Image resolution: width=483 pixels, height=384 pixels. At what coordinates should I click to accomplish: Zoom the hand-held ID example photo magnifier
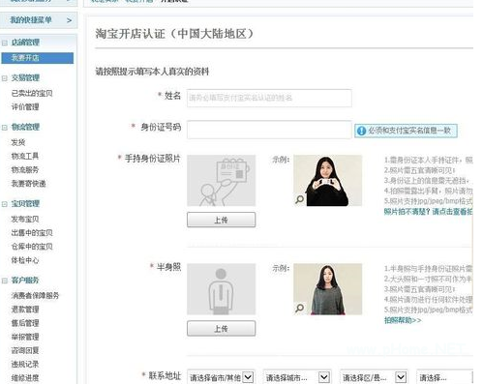pyautogui.click(x=300, y=199)
